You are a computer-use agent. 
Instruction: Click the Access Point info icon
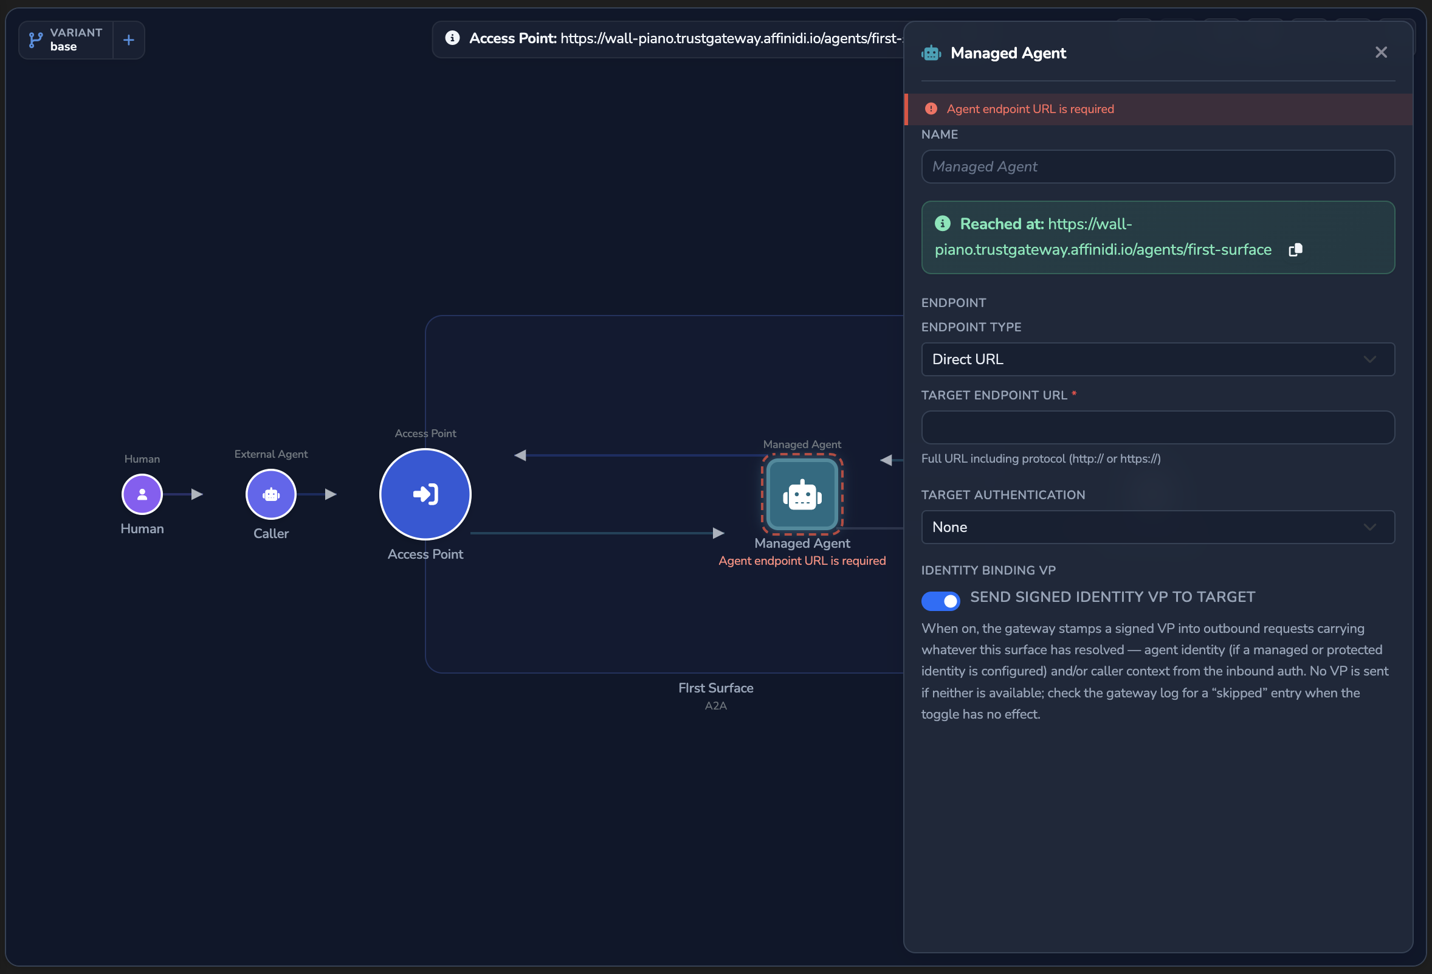coord(452,38)
